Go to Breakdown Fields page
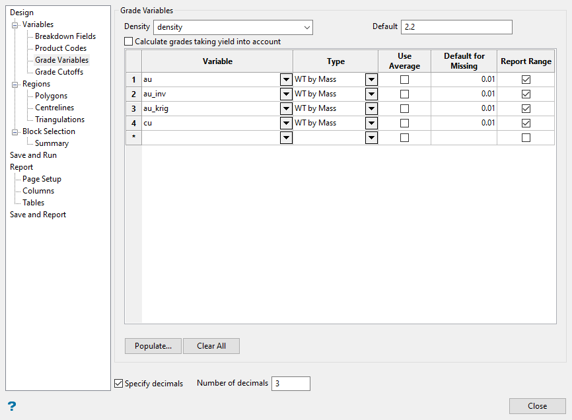The height and width of the screenshot is (420, 572). [65, 36]
